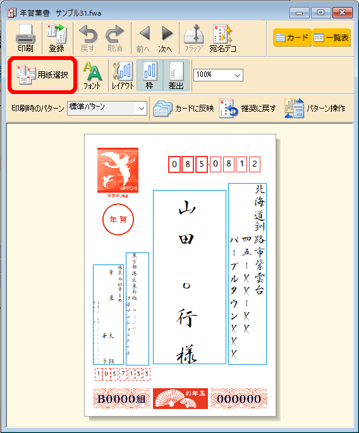Image resolution: width=359 pixels, height=433 pixels.
Task: Toggle the 差出 sender display button
Action: pyautogui.click(x=176, y=75)
